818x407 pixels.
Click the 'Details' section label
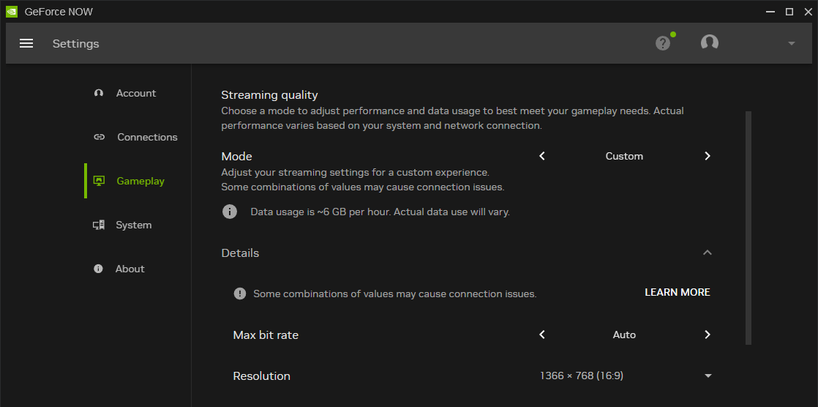coord(240,253)
